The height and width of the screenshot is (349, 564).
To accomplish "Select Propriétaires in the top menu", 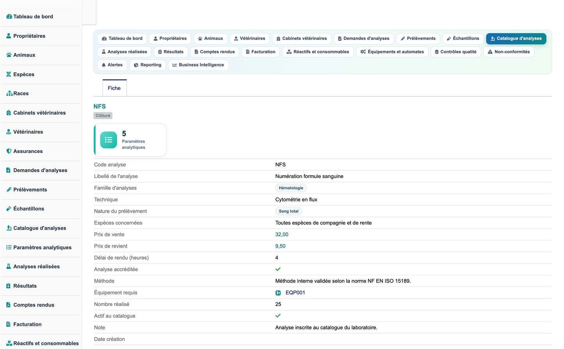I will 170,39.
